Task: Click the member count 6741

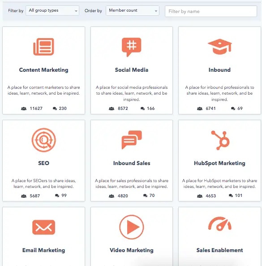Action: [x=210, y=109]
